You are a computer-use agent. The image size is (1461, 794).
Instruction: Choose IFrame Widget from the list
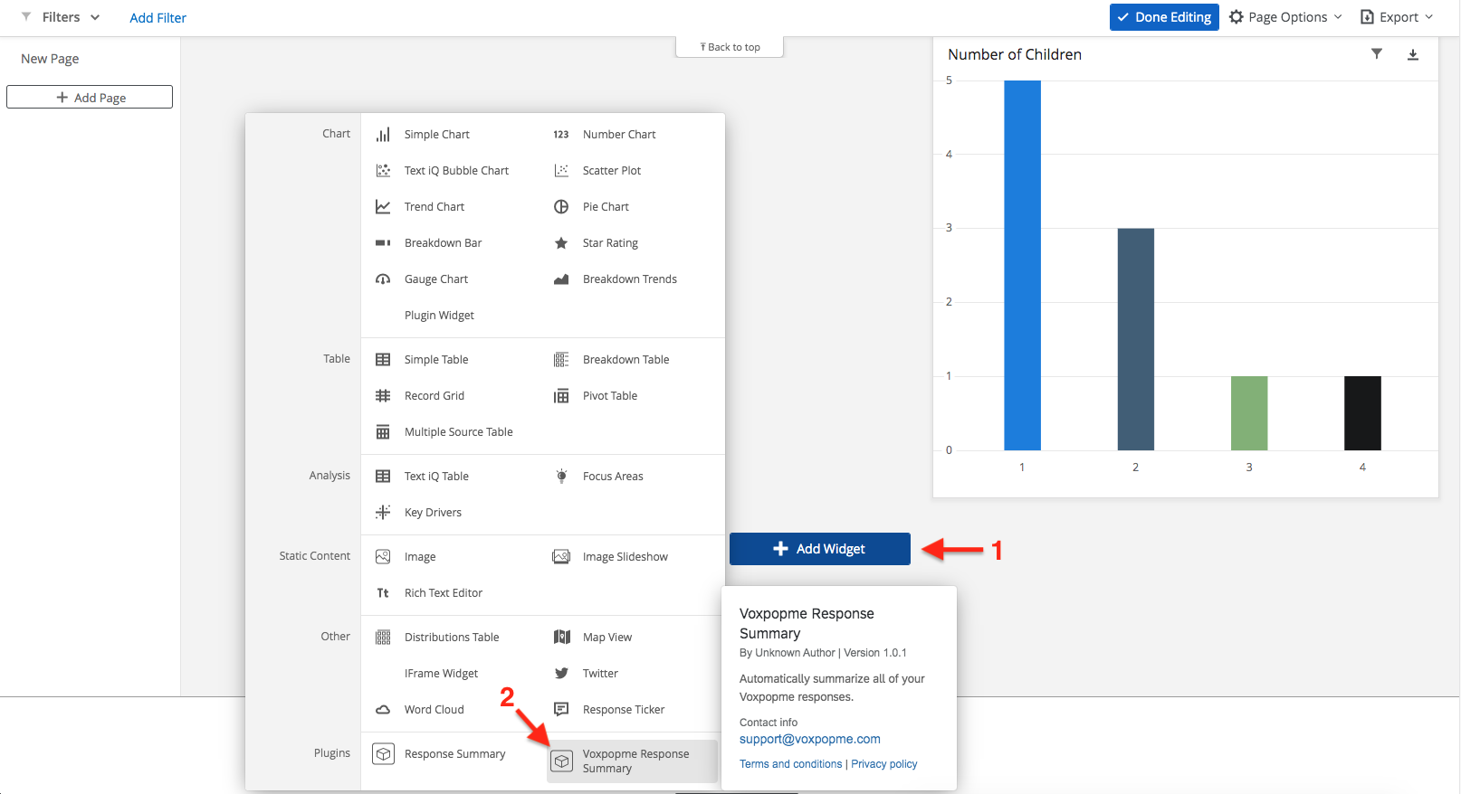(x=441, y=674)
